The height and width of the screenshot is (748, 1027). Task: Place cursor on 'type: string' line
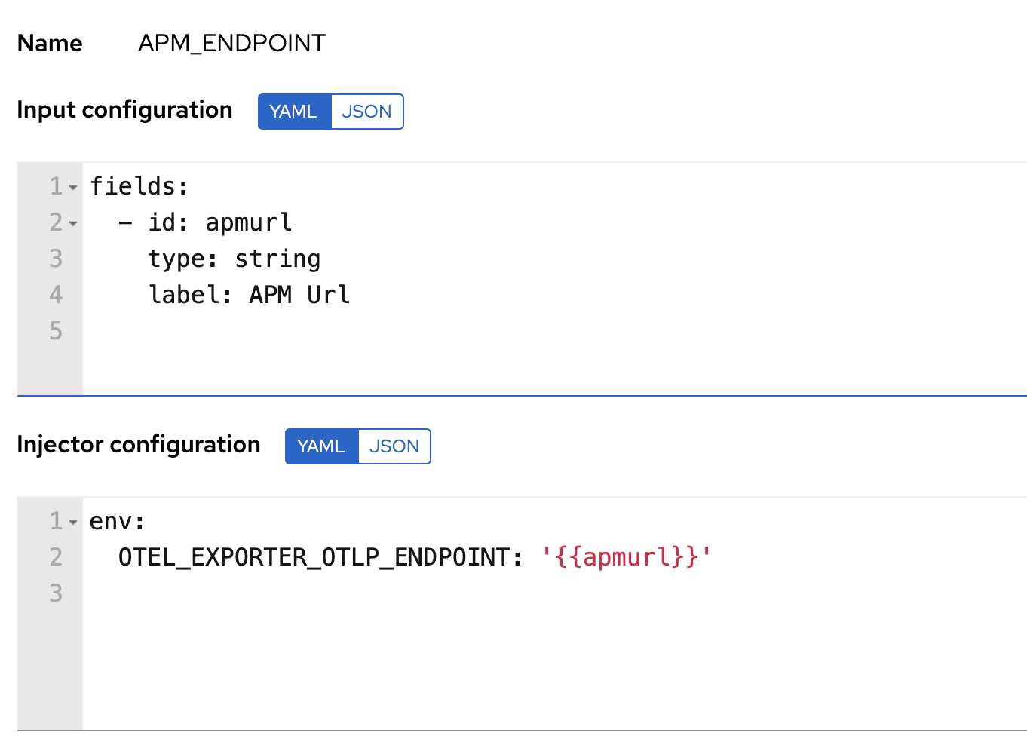coord(234,259)
